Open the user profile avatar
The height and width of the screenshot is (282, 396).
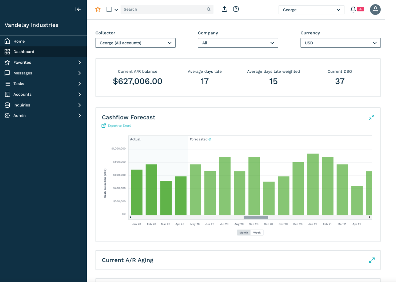click(375, 10)
